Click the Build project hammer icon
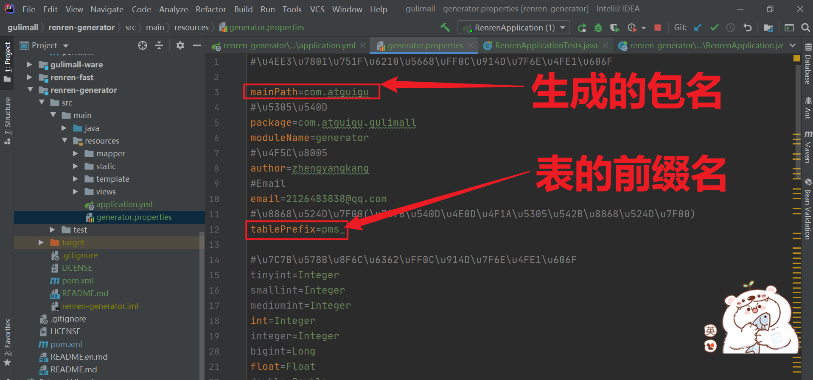This screenshot has width=813, height=380. 445,28
